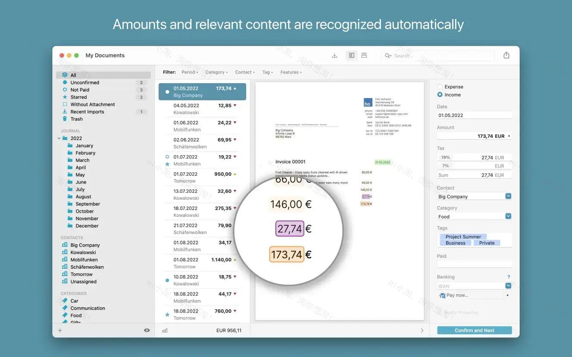Open the Category filter dropdown
This screenshot has width=572, height=357.
pos(216,72)
